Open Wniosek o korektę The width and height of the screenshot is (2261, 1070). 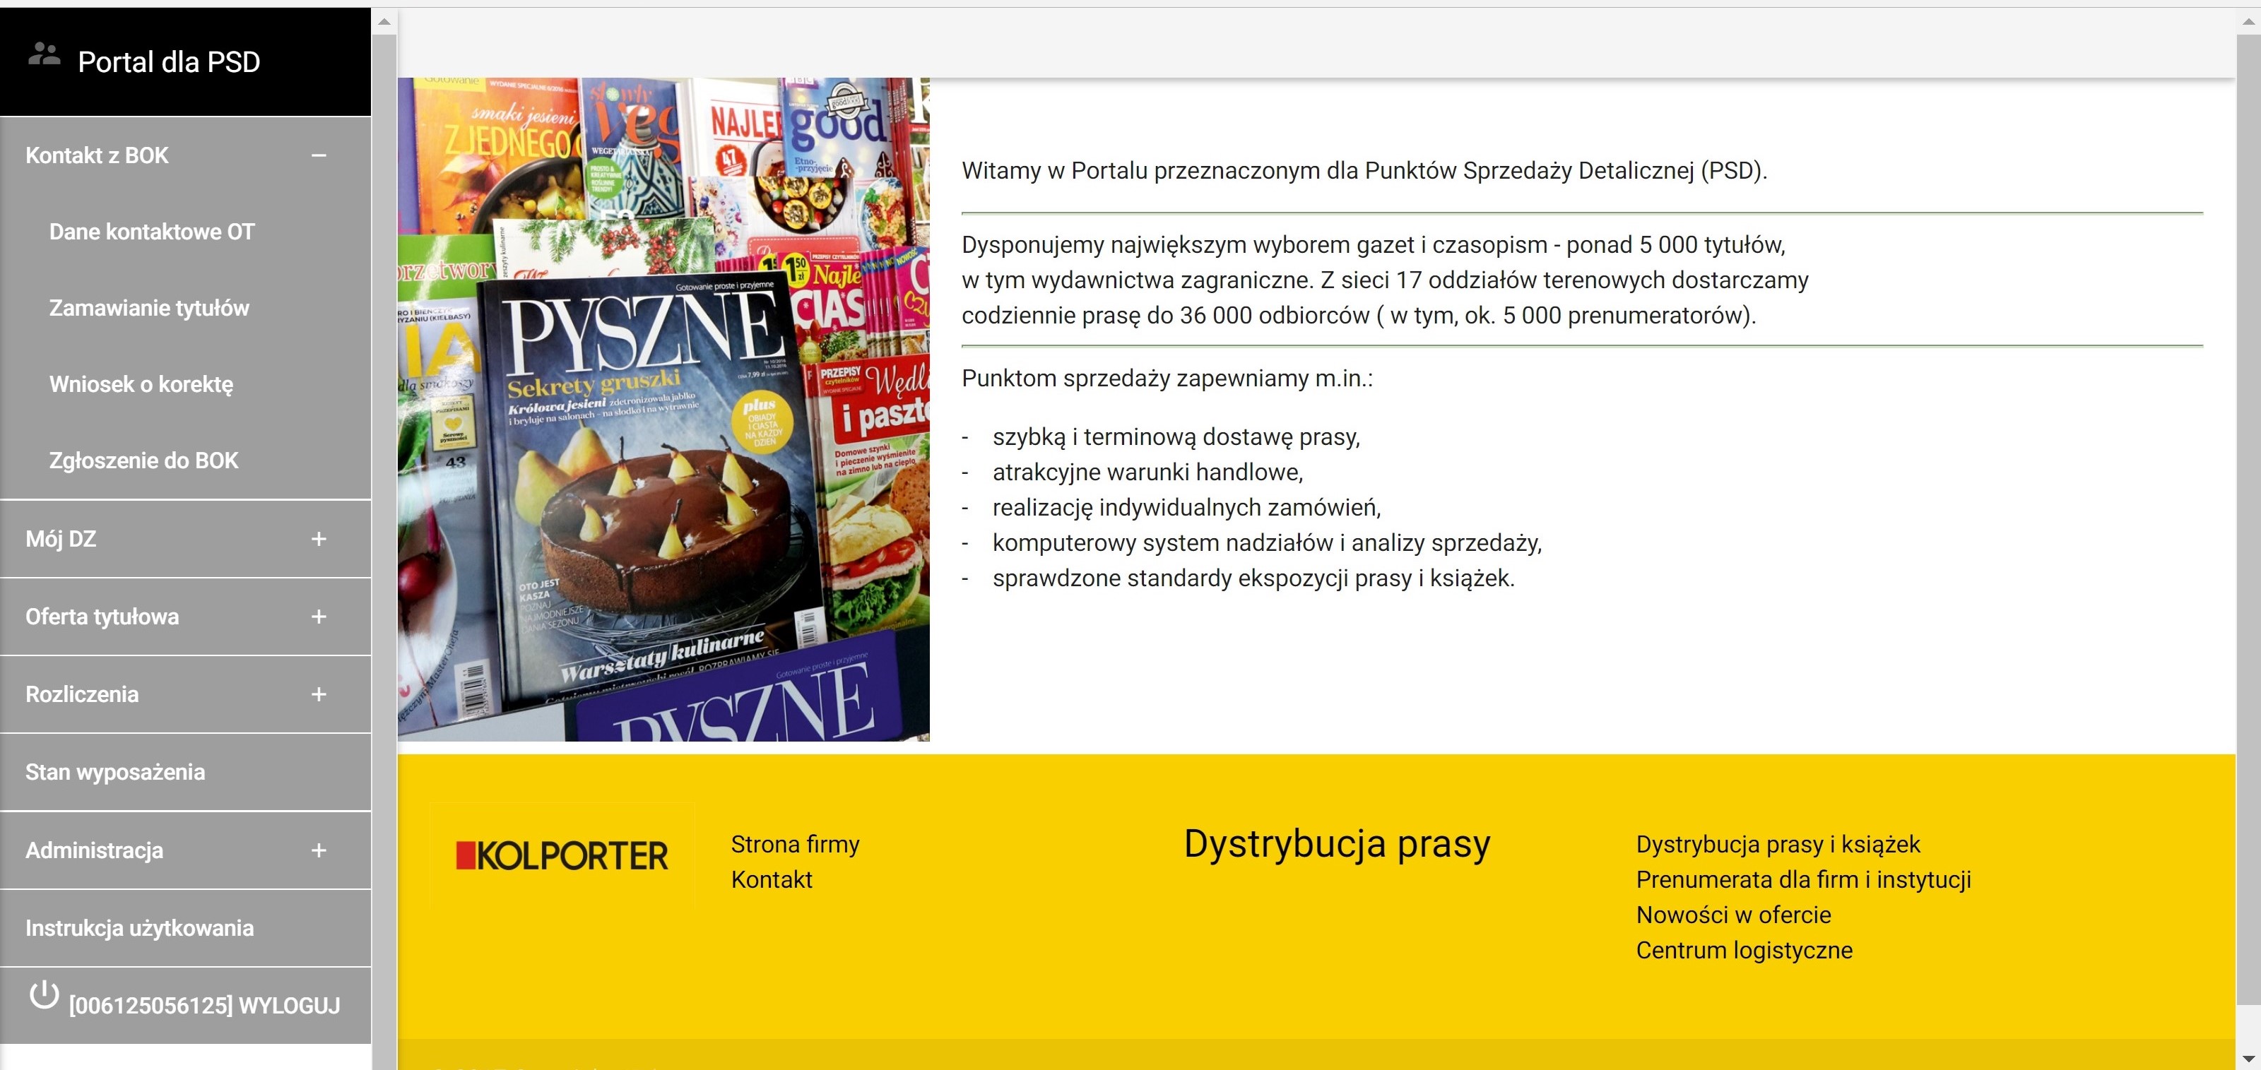[141, 384]
